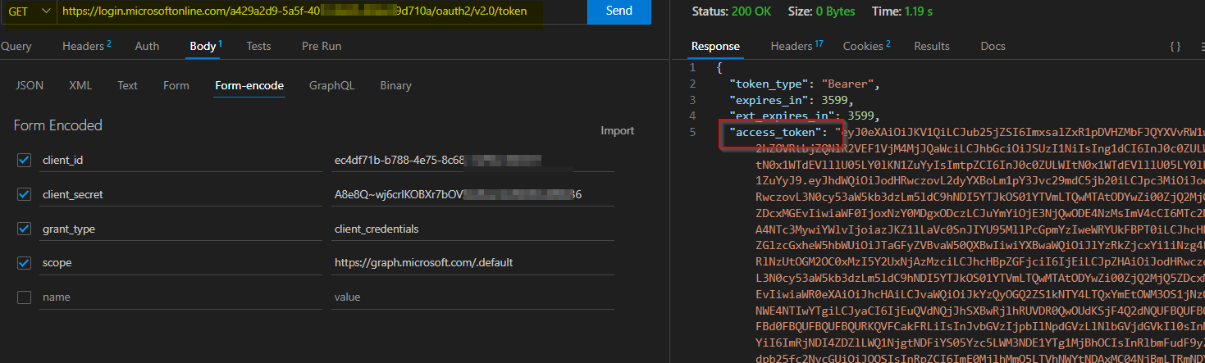The height and width of the screenshot is (363, 1205).
Task: Open the request Headers tab
Action: coord(86,46)
